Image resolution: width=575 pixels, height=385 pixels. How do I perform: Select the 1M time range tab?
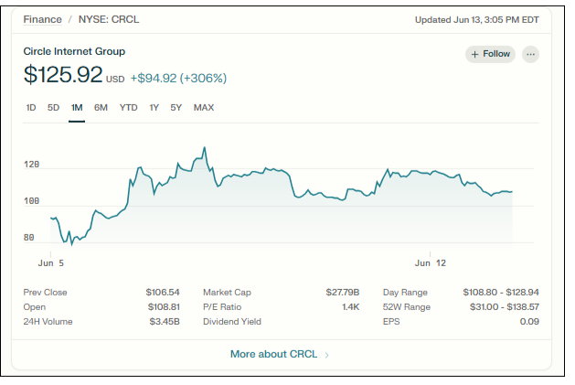pos(77,108)
